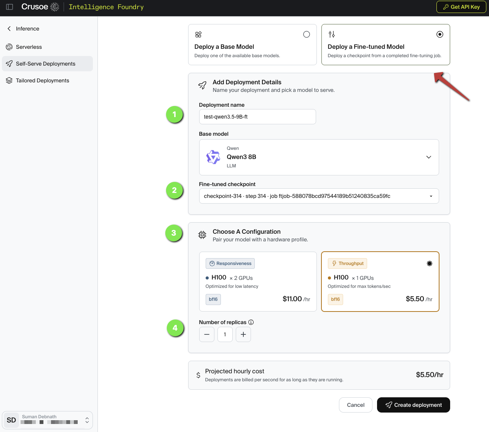Click the SD user avatar
The width and height of the screenshot is (489, 432).
pyautogui.click(x=11, y=420)
